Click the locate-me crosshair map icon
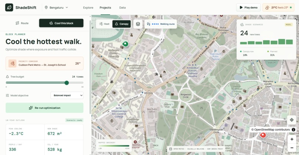 [292, 120]
